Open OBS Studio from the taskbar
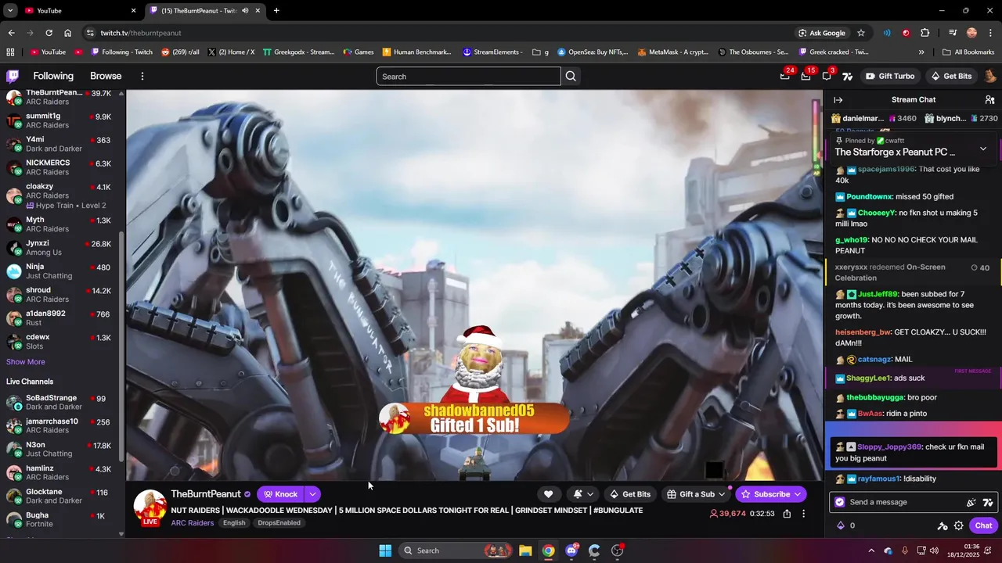 [x=617, y=550]
